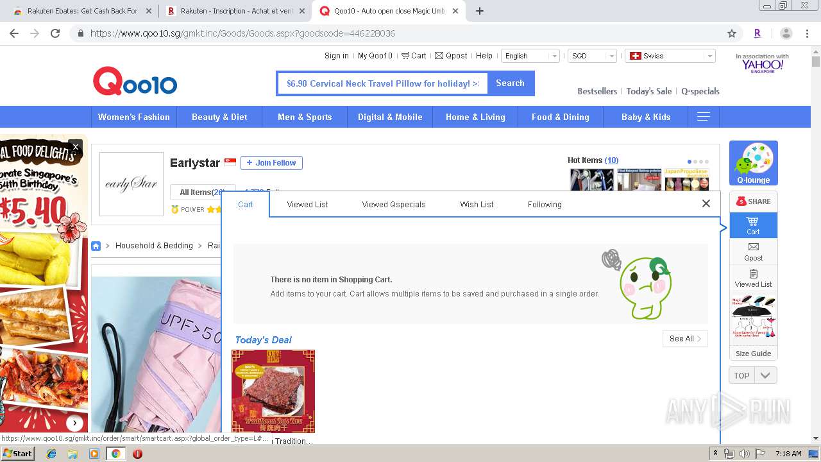Viewport: 821px width, 462px height.
Task: Click the Qpost link in top bar
Action: tap(451, 56)
